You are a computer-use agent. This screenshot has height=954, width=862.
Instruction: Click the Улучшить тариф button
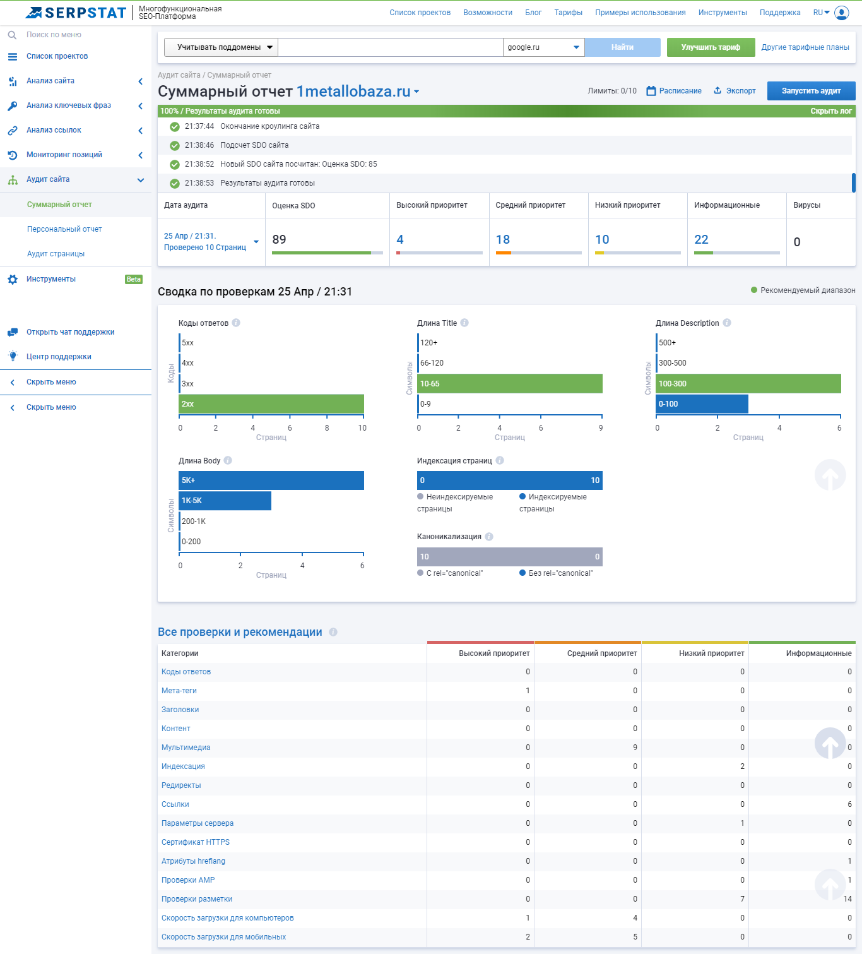(x=711, y=47)
